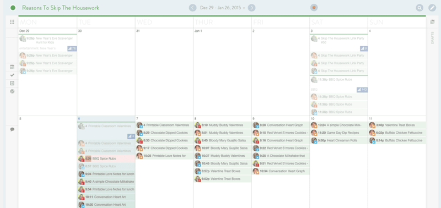Open 11:20 Game Day Dip Recipes message

pyautogui.click(x=339, y=133)
